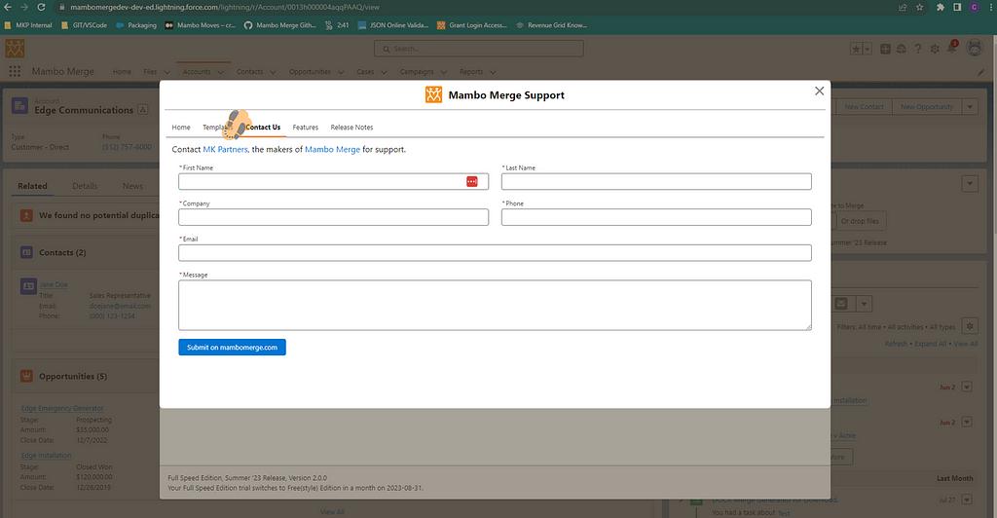Open the Salesforce App Launcher grid

(x=15, y=72)
